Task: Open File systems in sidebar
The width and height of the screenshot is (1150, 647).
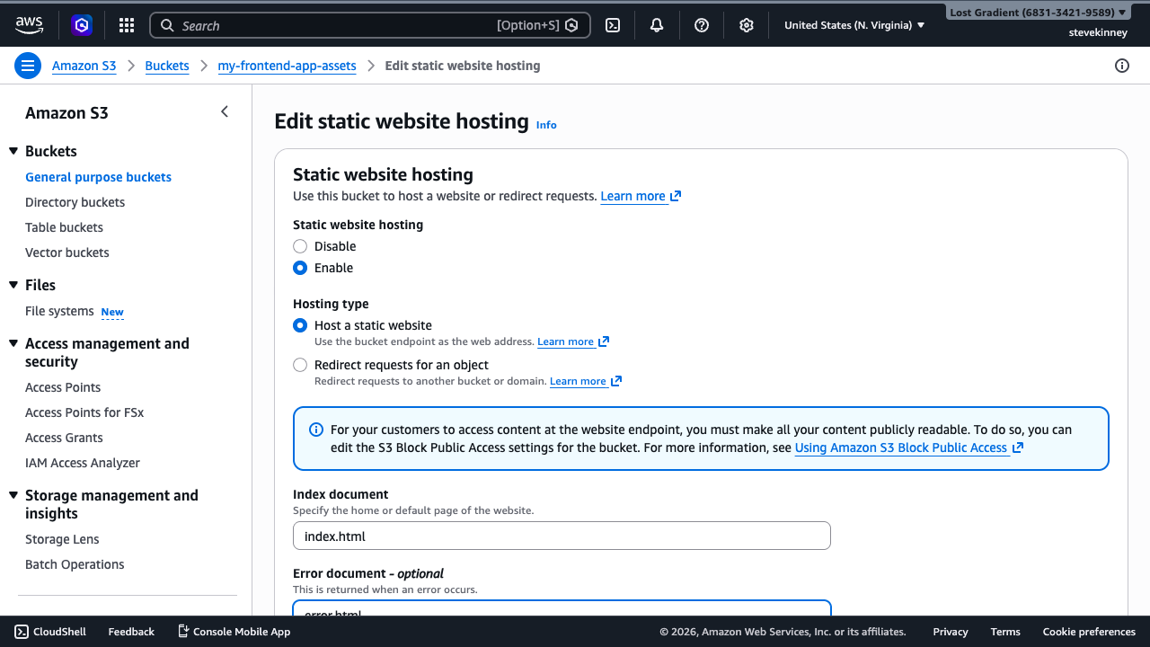Action: [x=59, y=311]
